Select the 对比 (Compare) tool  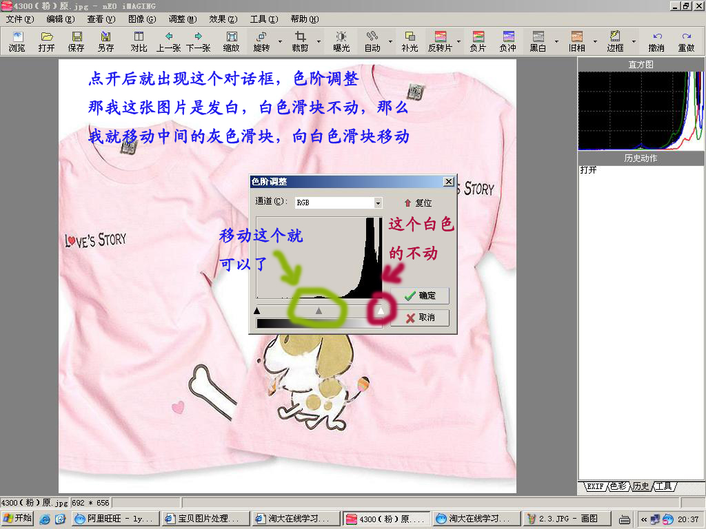click(139, 41)
